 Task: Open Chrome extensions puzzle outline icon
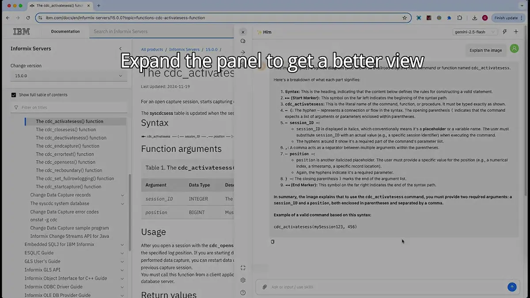pos(460,18)
